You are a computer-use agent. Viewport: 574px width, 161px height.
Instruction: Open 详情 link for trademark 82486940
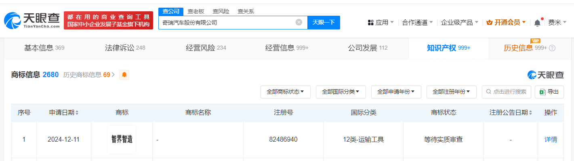[551, 140]
